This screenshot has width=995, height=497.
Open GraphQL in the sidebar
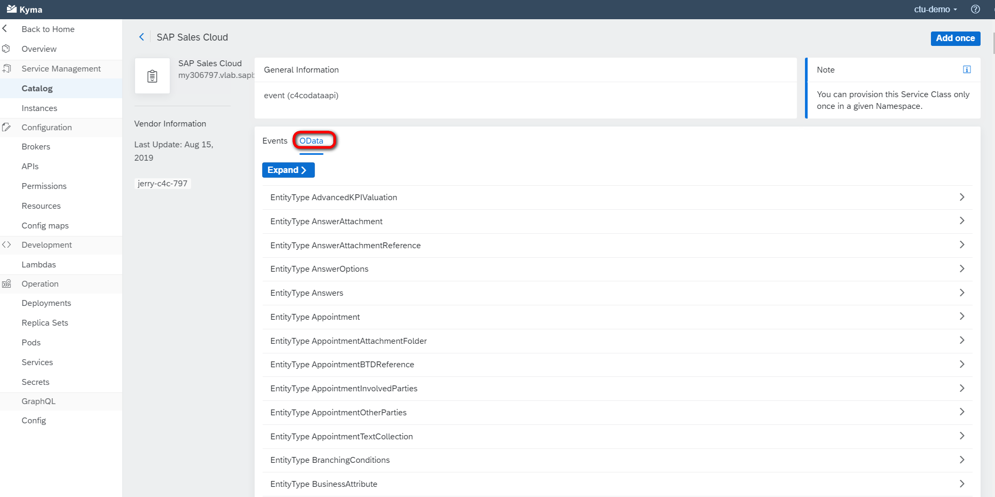[38, 401]
